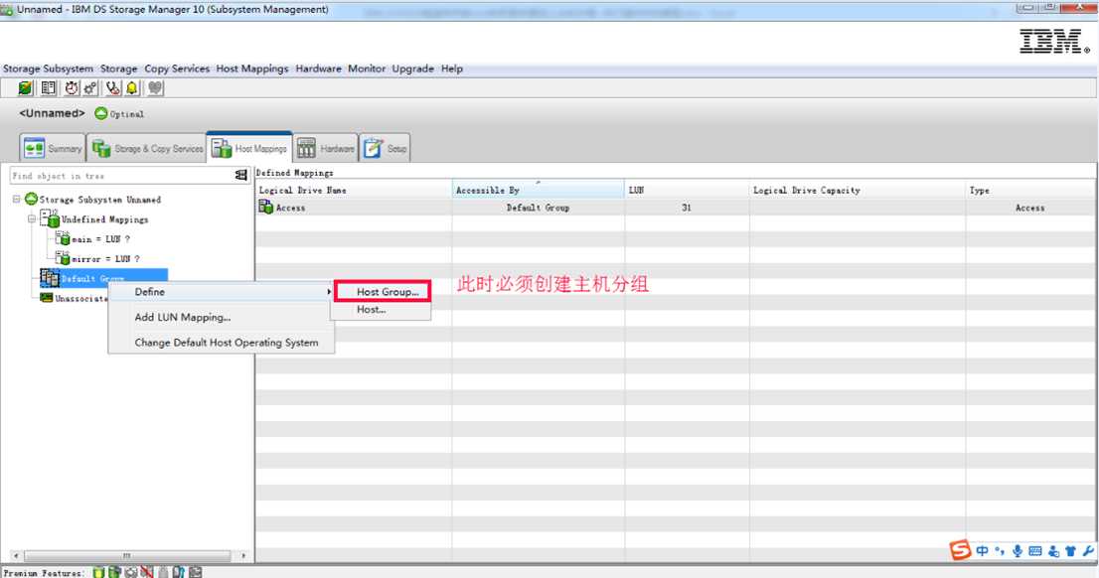Screen dimensions: 1099x578
Task: Click the IME user account icon
Action: point(1053,551)
